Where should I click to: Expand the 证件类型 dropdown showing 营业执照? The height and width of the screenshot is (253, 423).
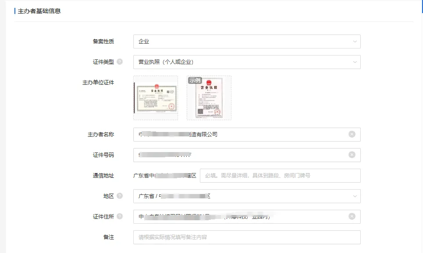pos(246,62)
